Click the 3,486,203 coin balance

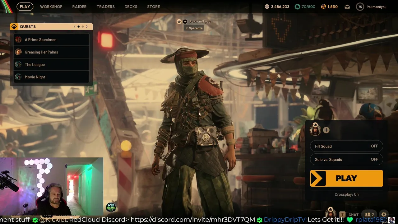pos(280,7)
